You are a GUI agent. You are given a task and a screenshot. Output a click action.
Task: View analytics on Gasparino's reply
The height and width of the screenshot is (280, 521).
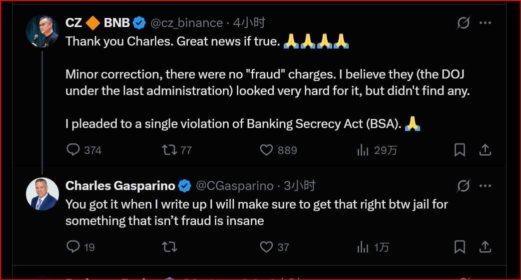pyautogui.click(x=363, y=246)
